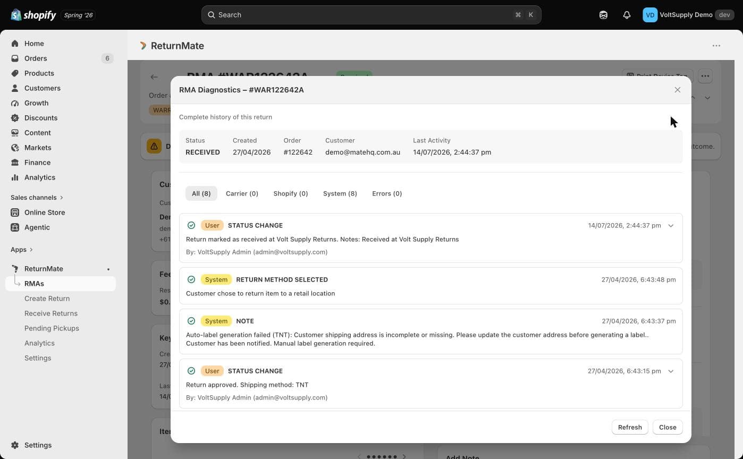Select the System (8) filter tab

340,193
